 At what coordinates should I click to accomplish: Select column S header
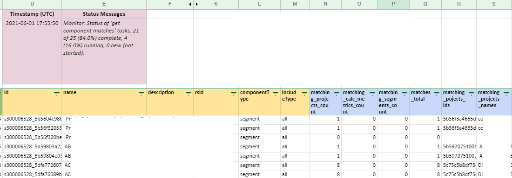coord(494,4)
